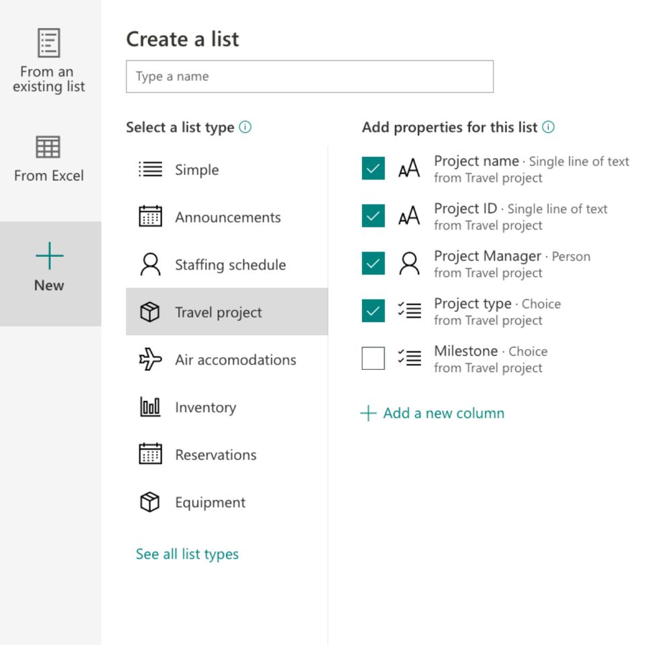Pick the Equipment list type
Image resolution: width=672 pixels, height=645 pixels.
227,502
